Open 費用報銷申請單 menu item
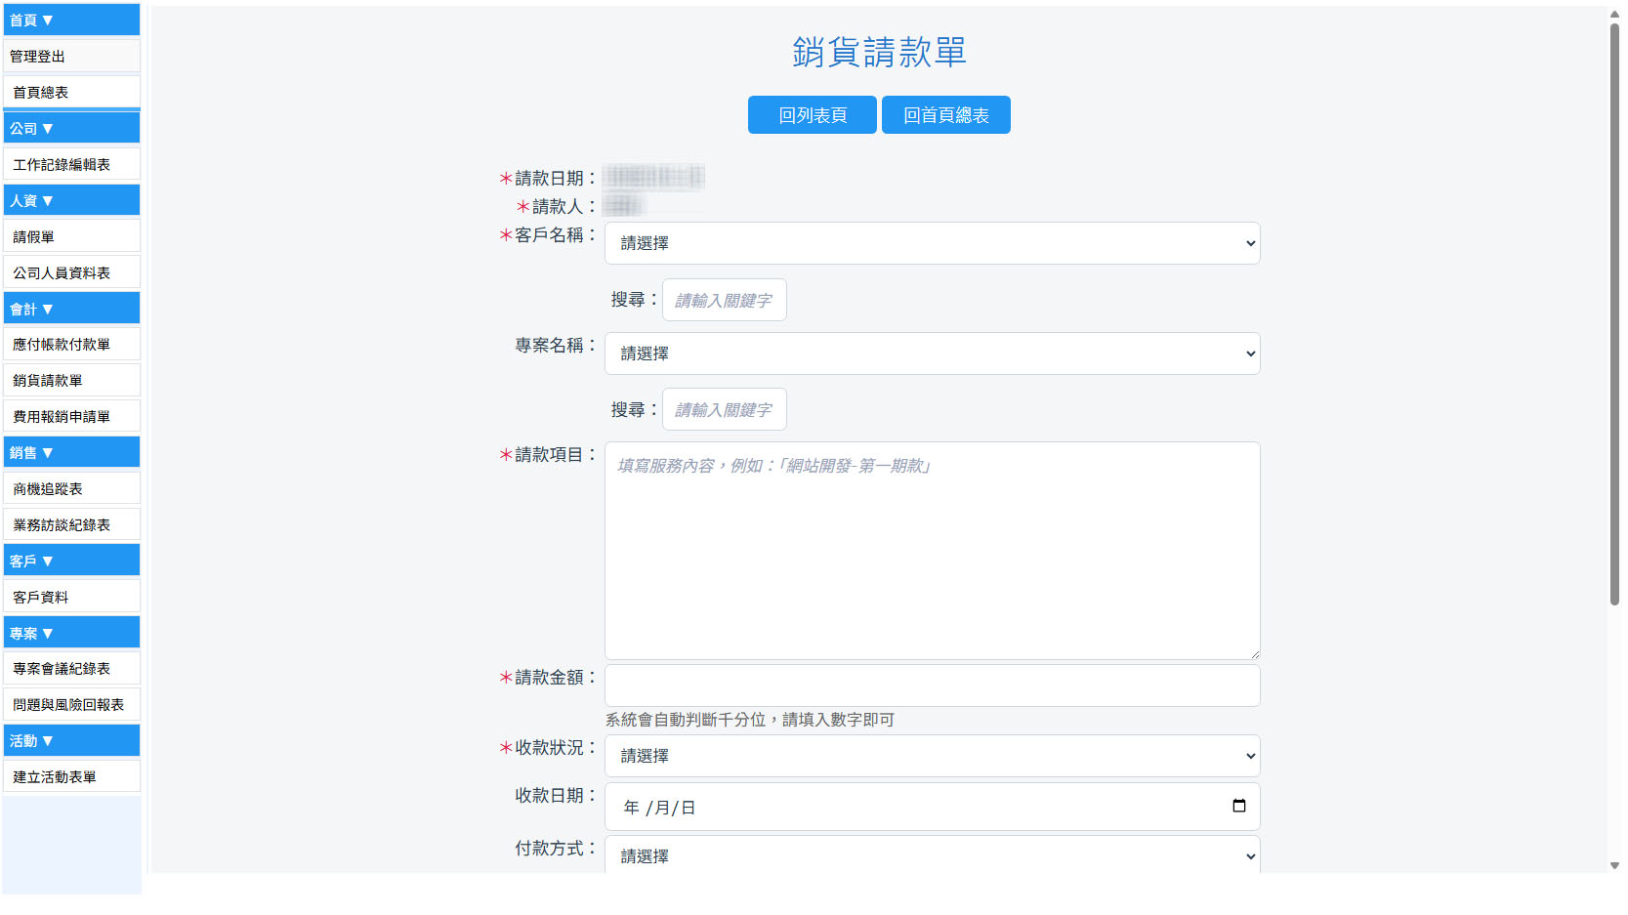This screenshot has height=915, width=1628. coord(71,416)
